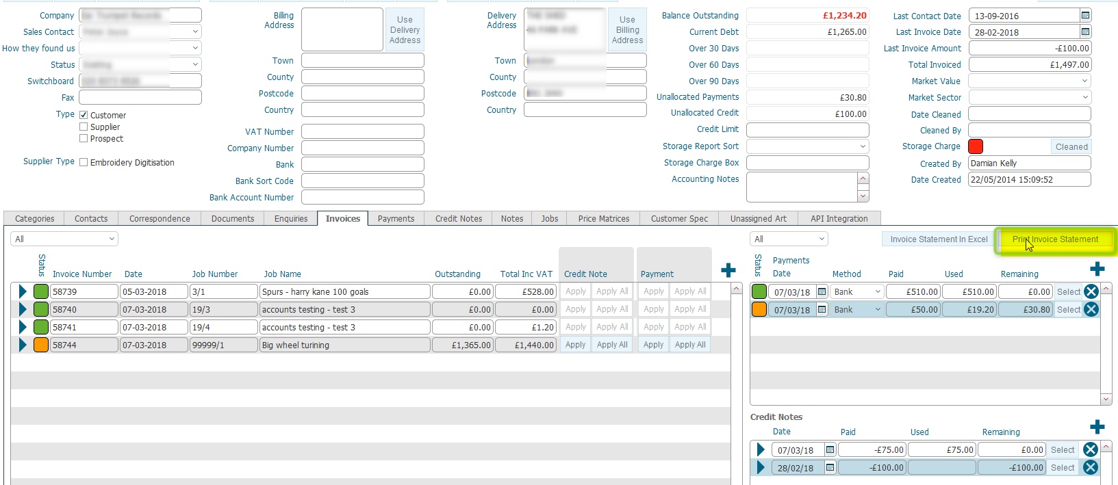Image resolution: width=1118 pixels, height=485 pixels.
Task: Delete the £510.00 bank payment row
Action: click(1091, 292)
